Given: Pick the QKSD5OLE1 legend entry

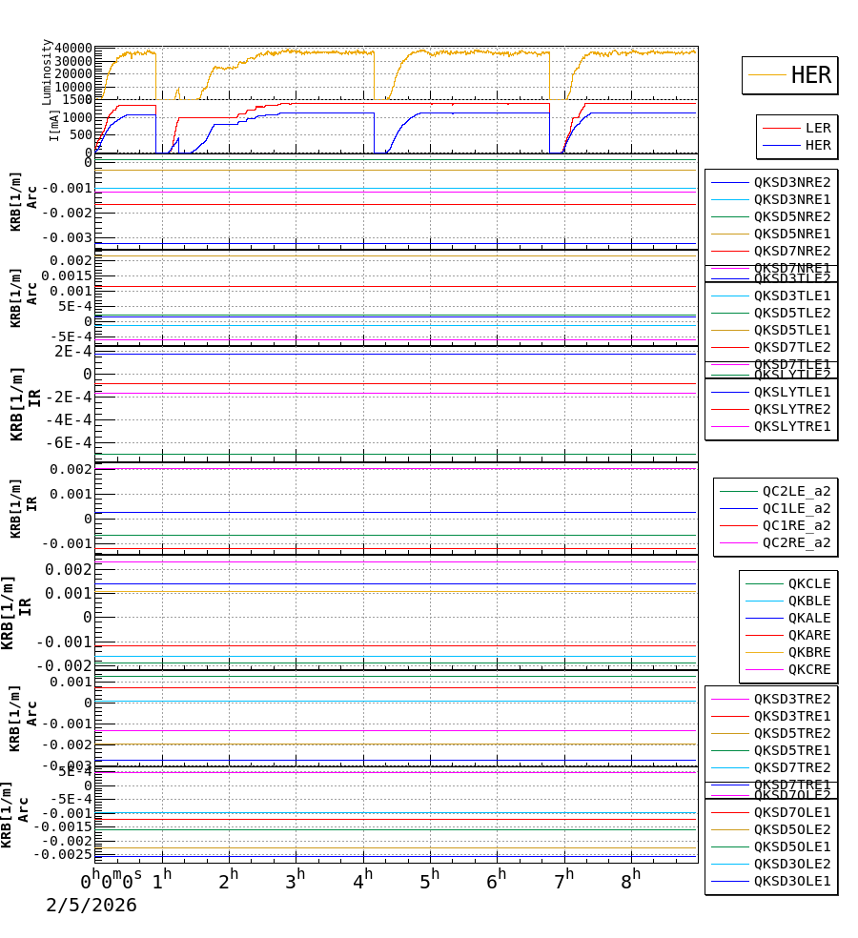Looking at the screenshot, I should click(x=792, y=847).
